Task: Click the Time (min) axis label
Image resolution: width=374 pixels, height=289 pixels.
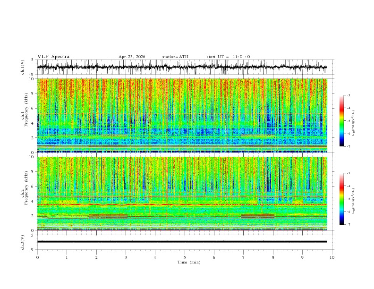Action: [189, 262]
